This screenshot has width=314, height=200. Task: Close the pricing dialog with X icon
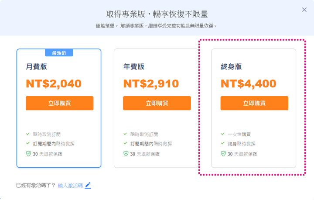pyautogui.click(x=304, y=10)
